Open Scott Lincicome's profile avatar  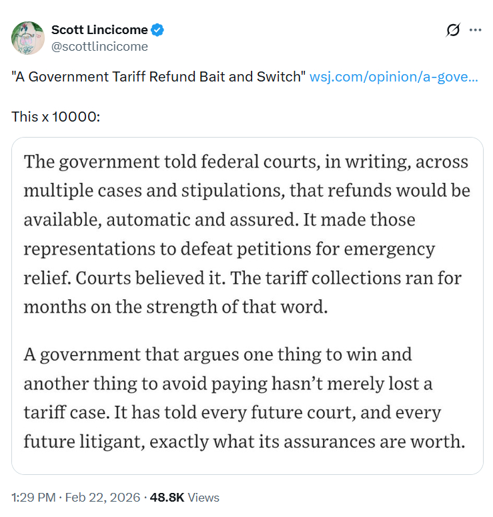point(27,38)
